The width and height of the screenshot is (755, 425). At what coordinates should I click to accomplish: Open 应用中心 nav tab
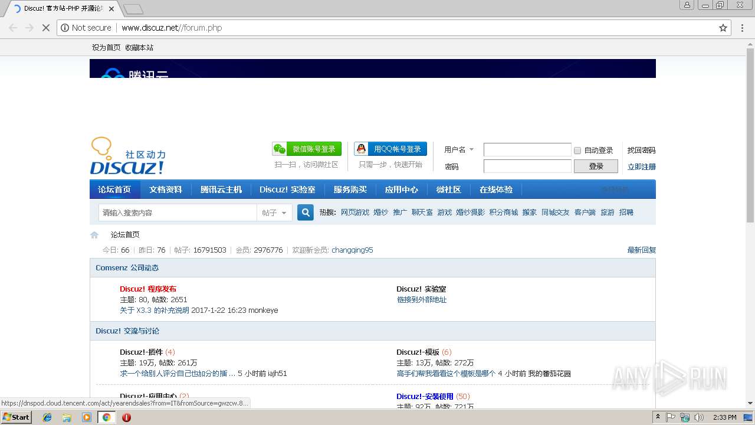(402, 189)
